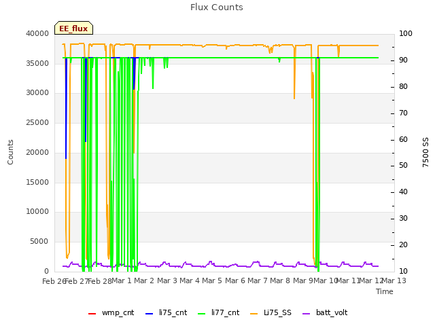Screen dimensions: 435x326
Task: Click the wmp_cnt red legend swatch
Action: [x=92, y=314]
